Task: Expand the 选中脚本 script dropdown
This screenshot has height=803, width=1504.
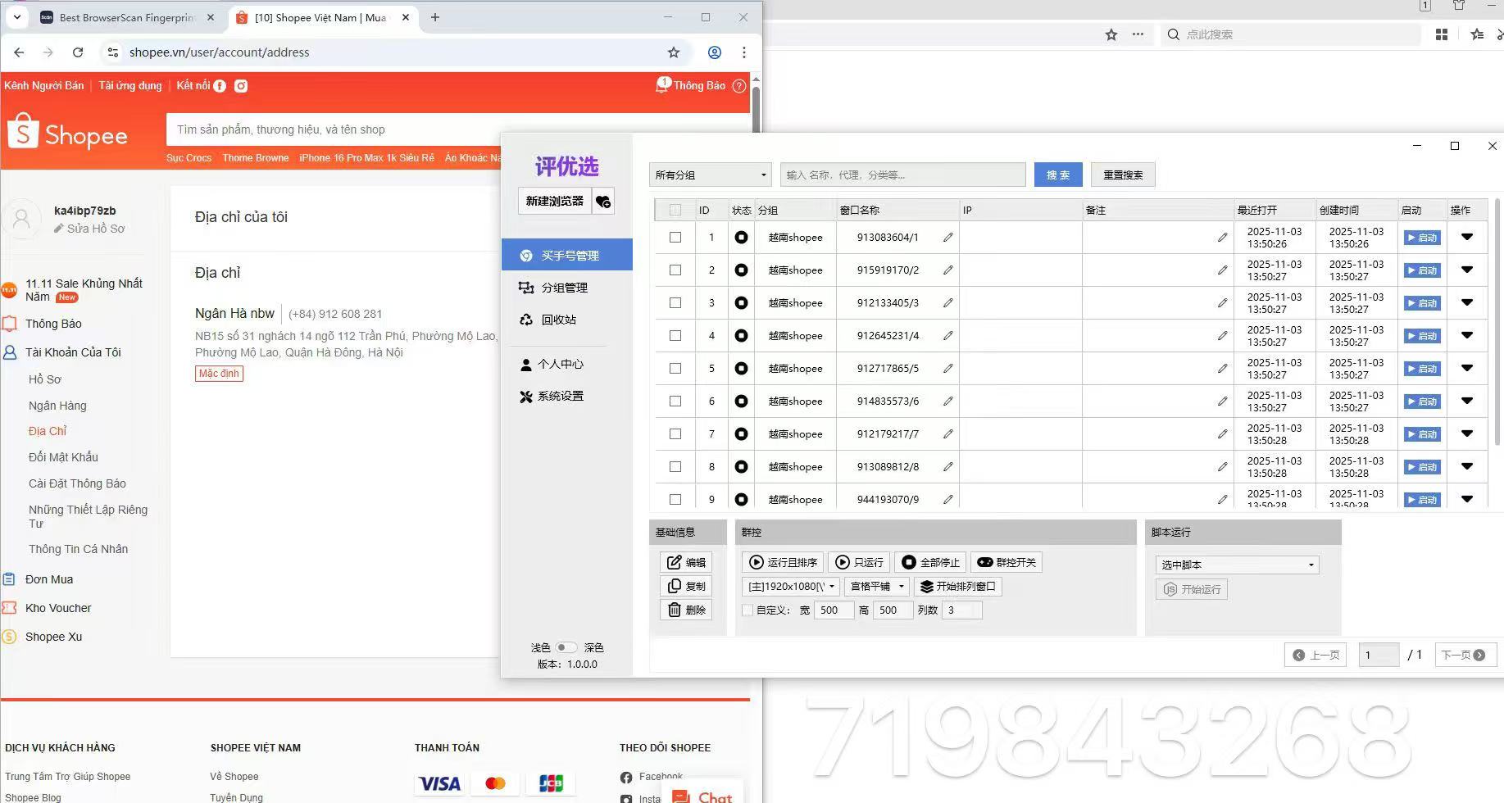Action: [1237, 565]
